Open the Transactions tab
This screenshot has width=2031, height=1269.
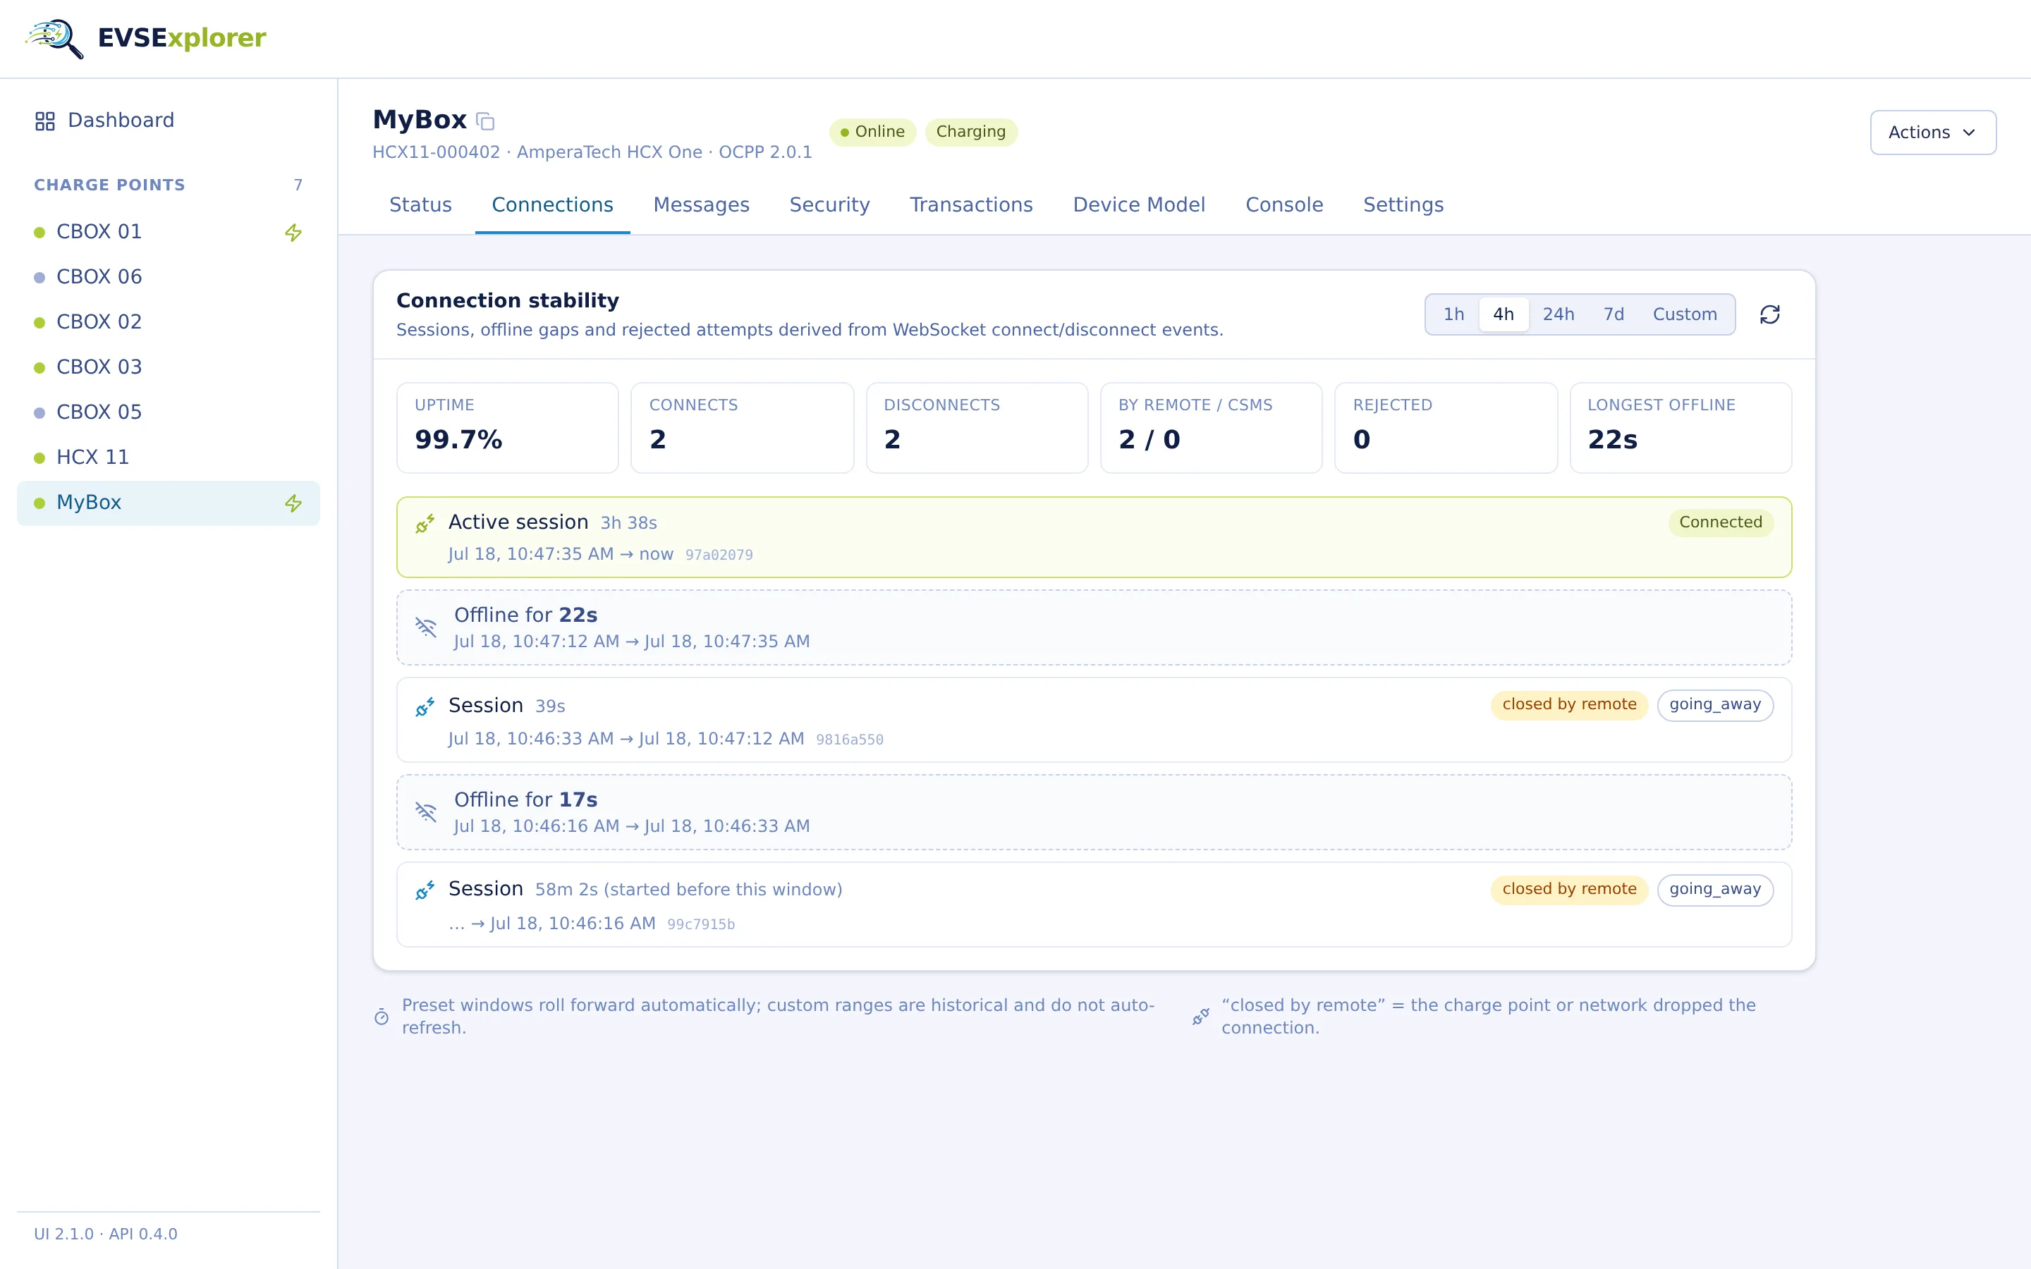coord(971,204)
